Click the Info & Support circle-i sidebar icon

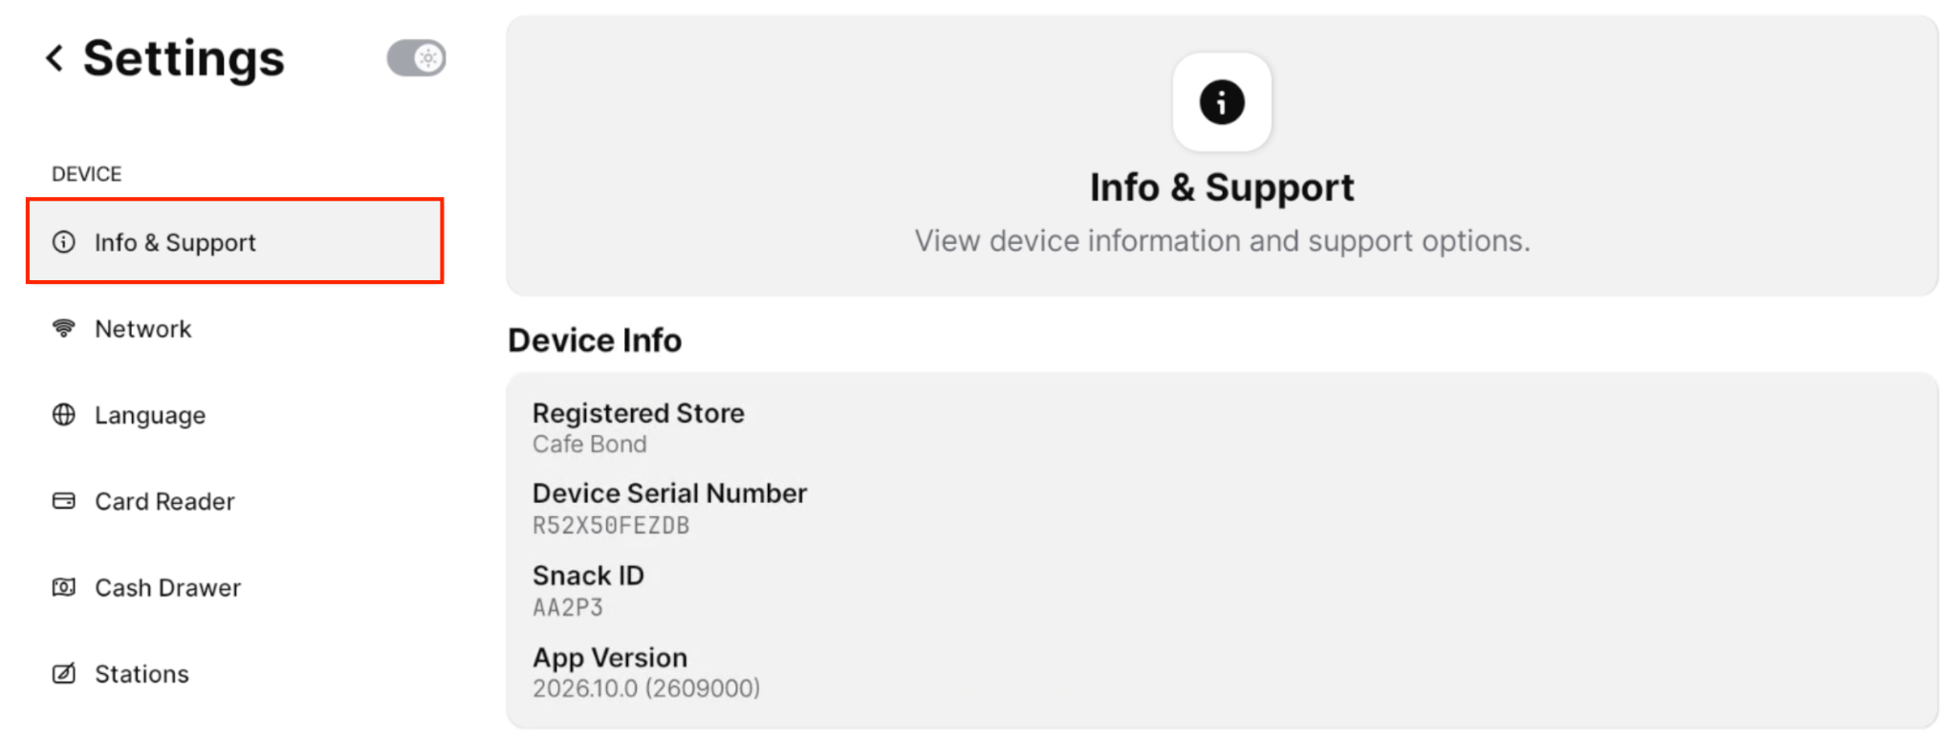tap(64, 242)
